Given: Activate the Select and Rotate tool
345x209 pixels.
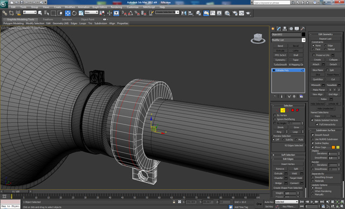Looking at the screenshot, I should (74, 13).
